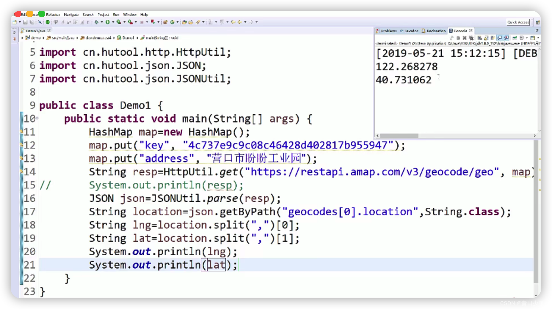The image size is (552, 309).
Task: Open the Refactor menu
Action: click(53, 14)
